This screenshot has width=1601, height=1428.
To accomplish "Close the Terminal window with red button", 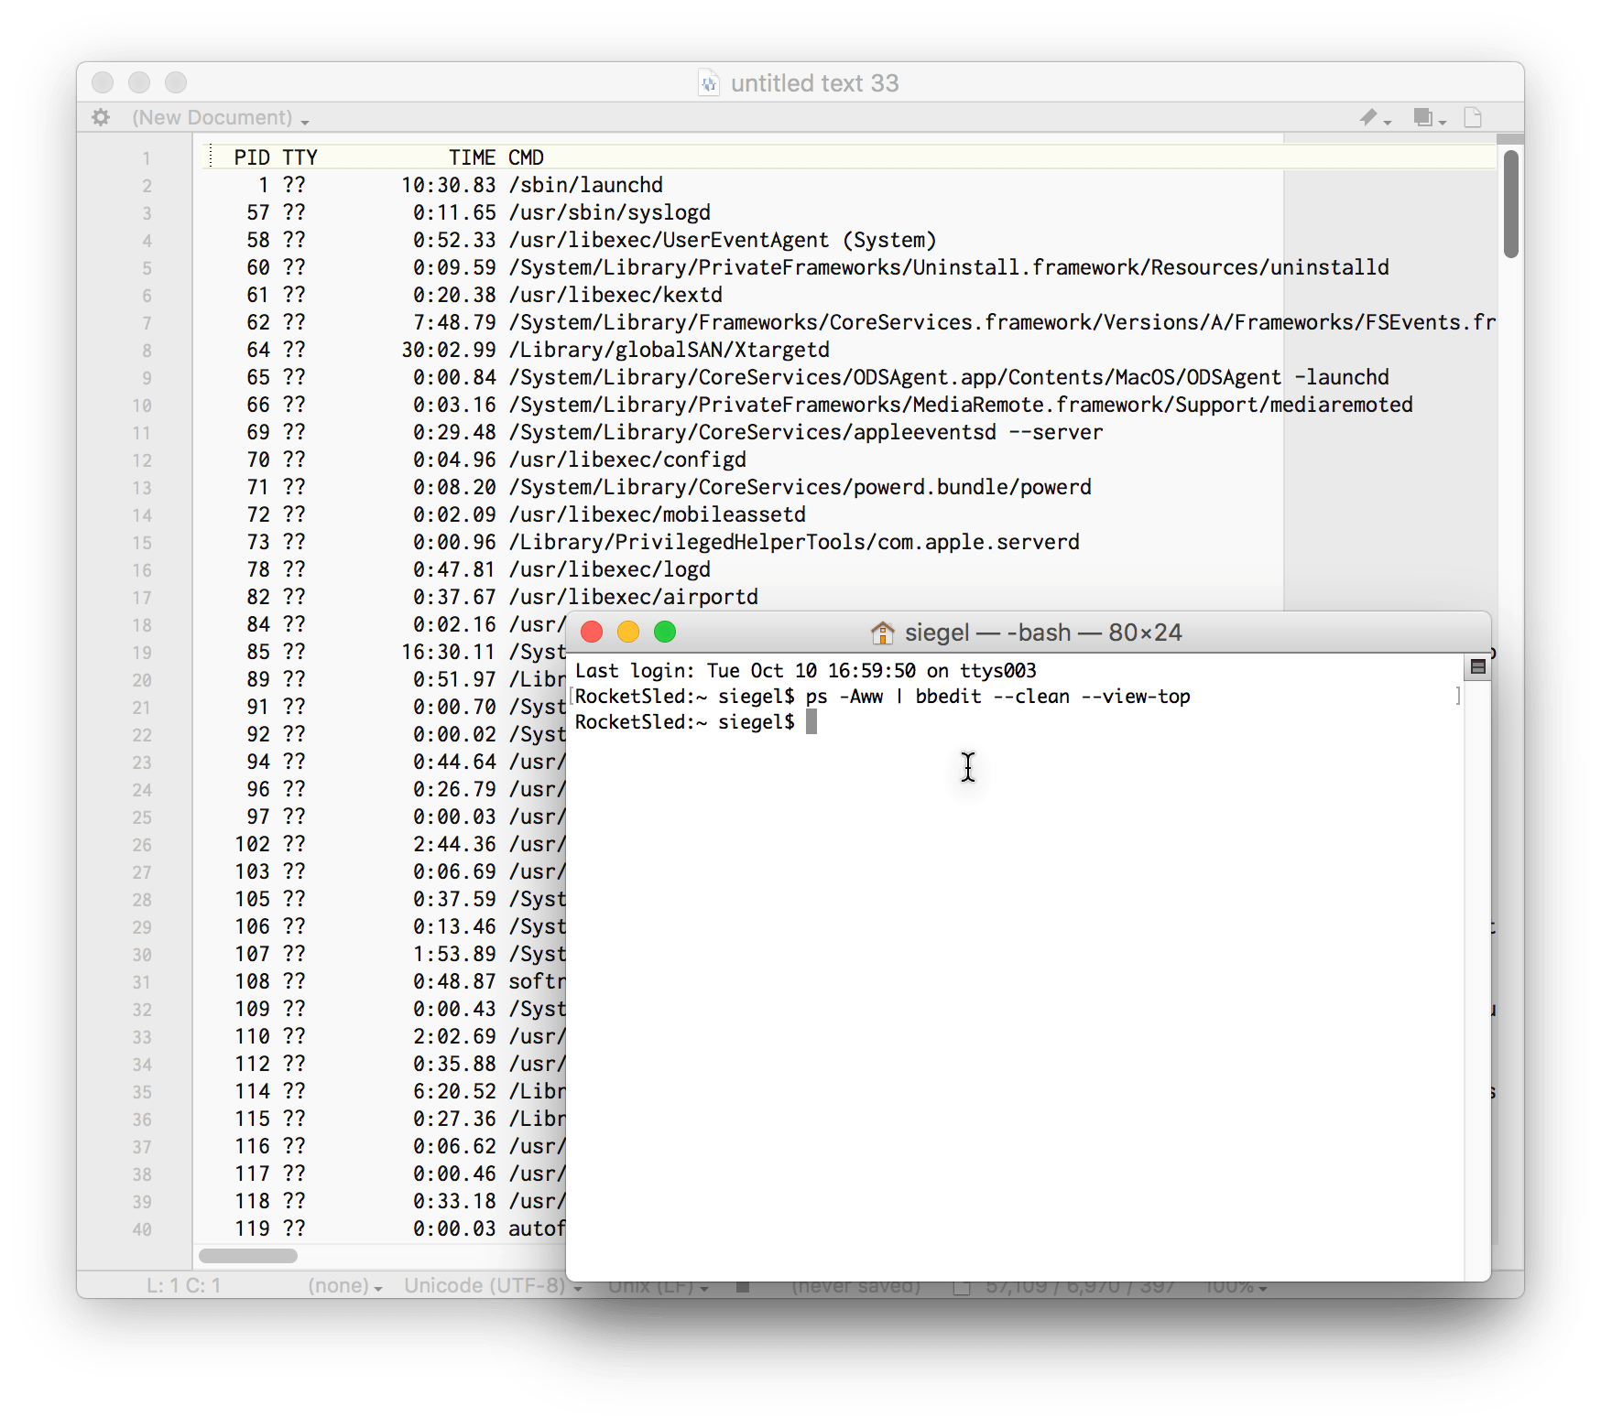I will [592, 632].
